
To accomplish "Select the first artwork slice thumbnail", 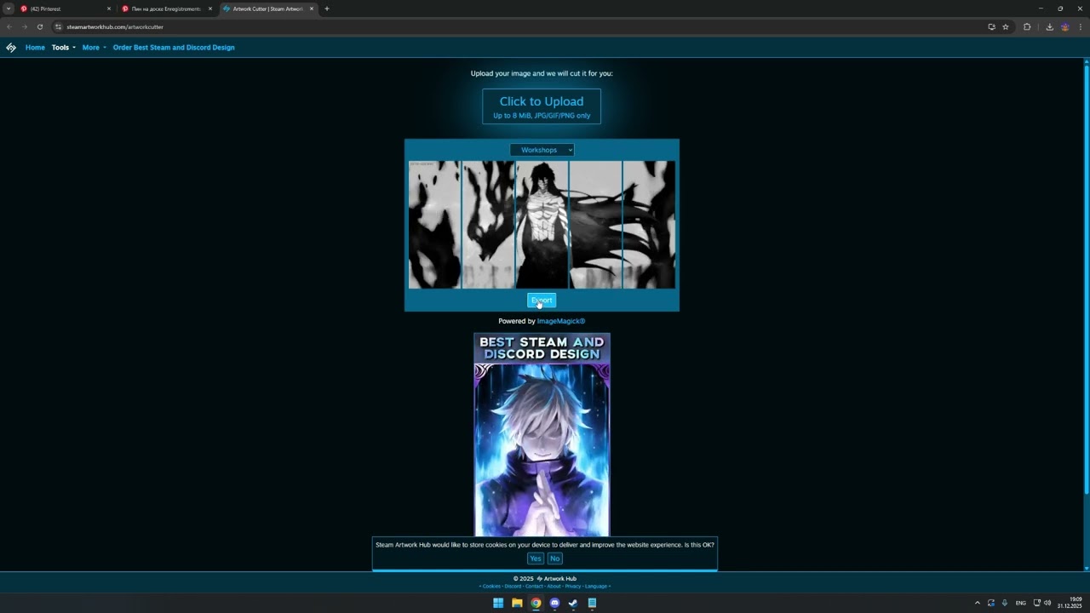I will click(x=434, y=225).
